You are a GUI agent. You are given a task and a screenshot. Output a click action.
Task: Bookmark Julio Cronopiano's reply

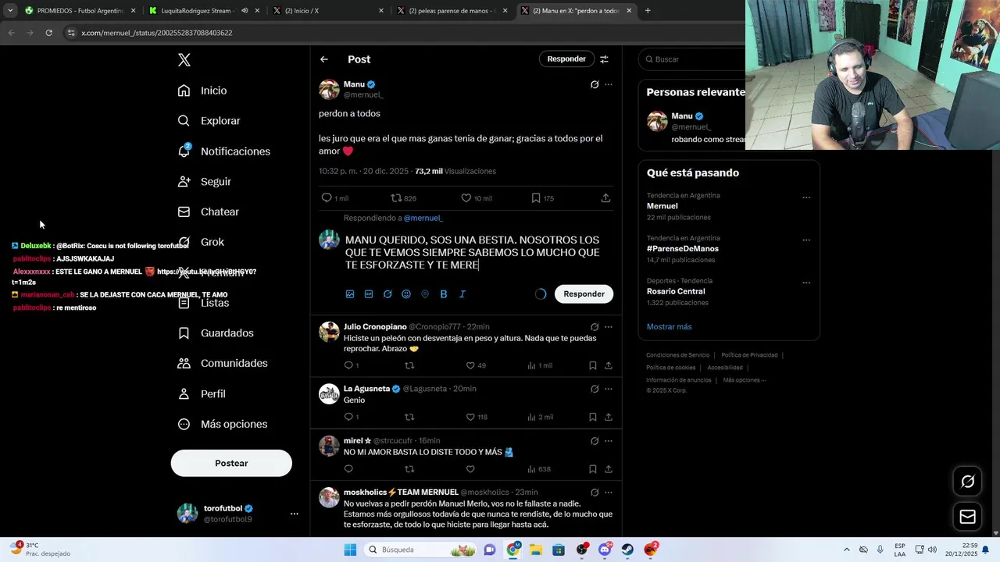point(593,365)
